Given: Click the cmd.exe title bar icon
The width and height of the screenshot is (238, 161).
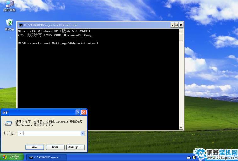Looking at the screenshot, I should coord(20,25).
